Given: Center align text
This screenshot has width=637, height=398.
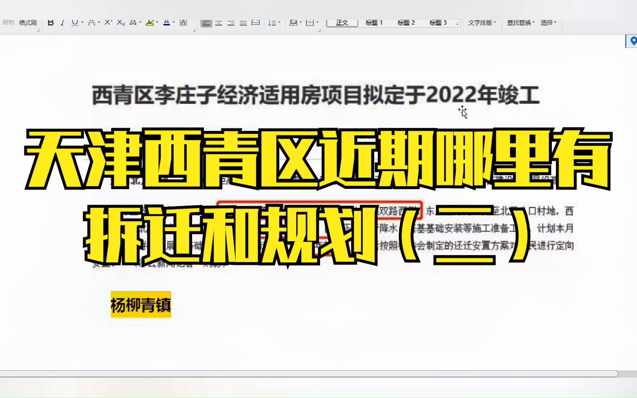Looking at the screenshot, I should coord(219,23).
